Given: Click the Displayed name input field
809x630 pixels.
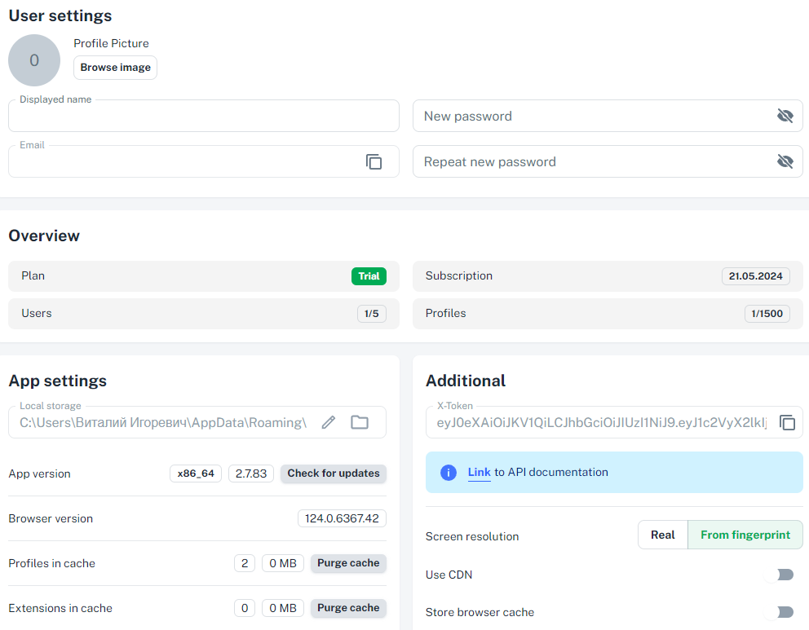Looking at the screenshot, I should pyautogui.click(x=203, y=117).
